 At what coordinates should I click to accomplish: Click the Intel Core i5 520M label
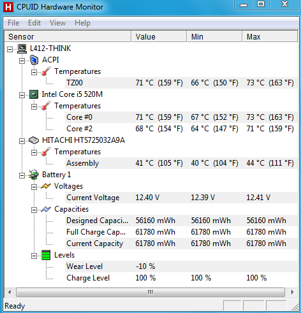point(72,94)
